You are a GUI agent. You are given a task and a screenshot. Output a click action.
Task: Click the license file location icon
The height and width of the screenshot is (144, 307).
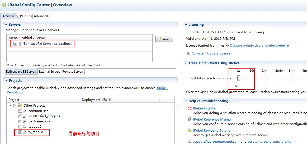point(227,46)
